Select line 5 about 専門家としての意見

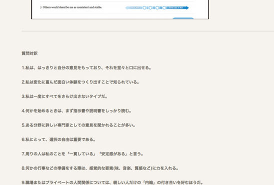(78, 125)
